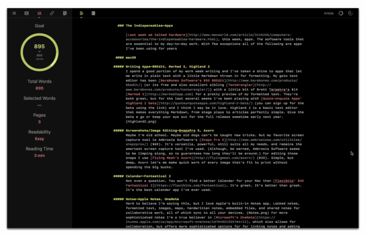
Task: Click the Flying Meat's Acorn link text
Action: 171,158
